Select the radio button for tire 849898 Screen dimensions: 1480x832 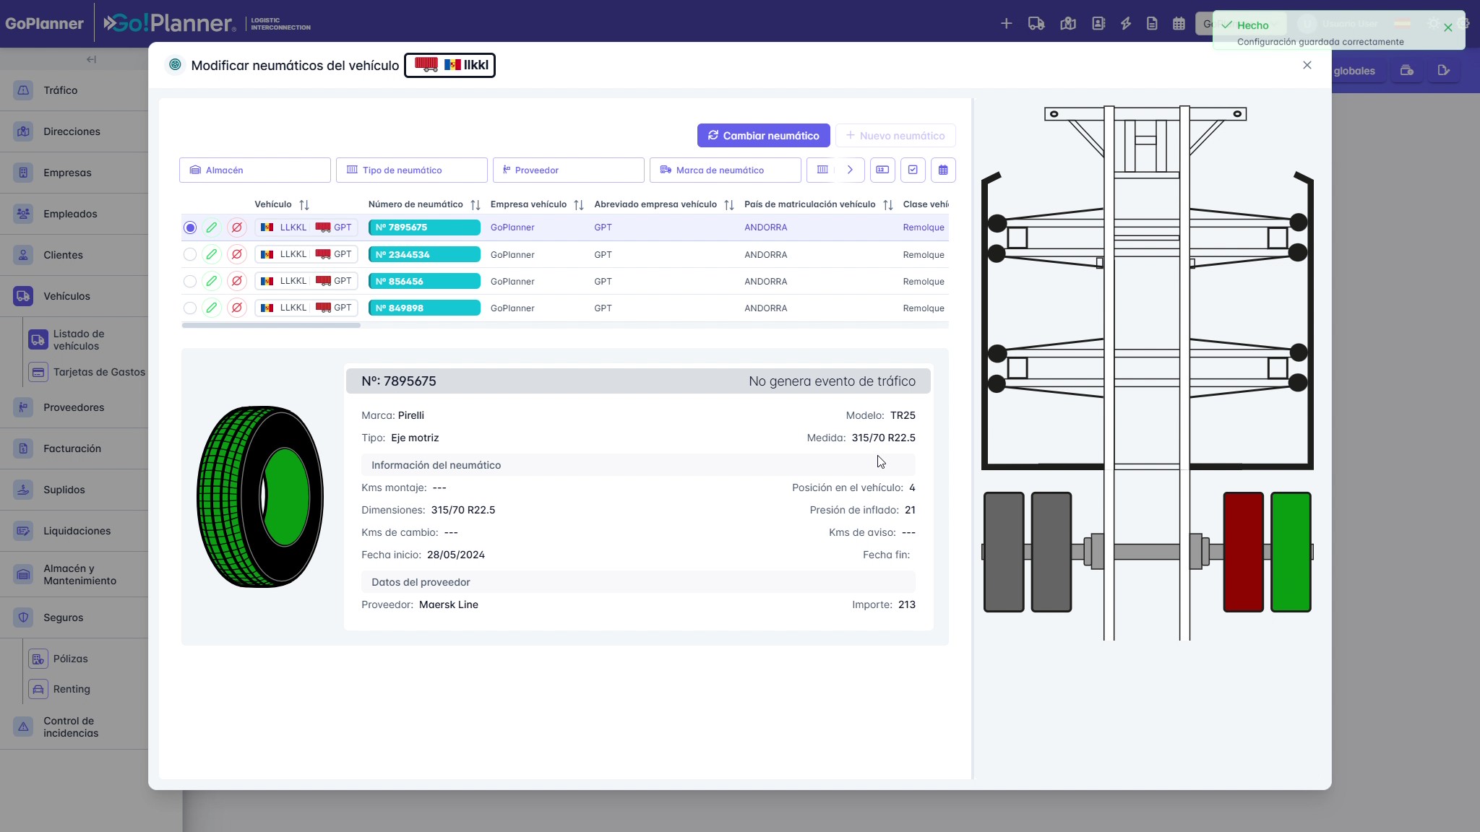pos(189,308)
